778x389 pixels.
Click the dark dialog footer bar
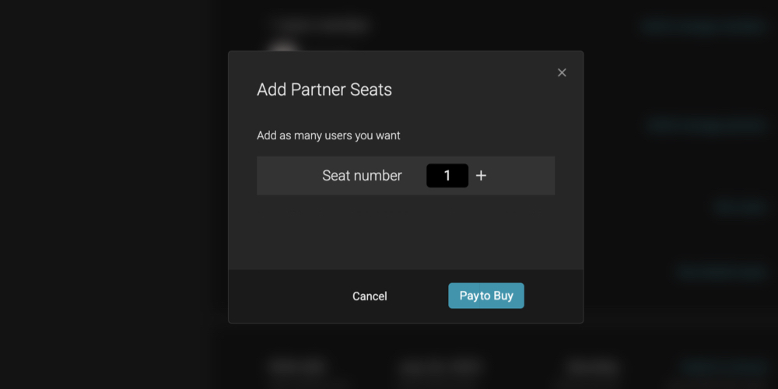click(x=405, y=296)
